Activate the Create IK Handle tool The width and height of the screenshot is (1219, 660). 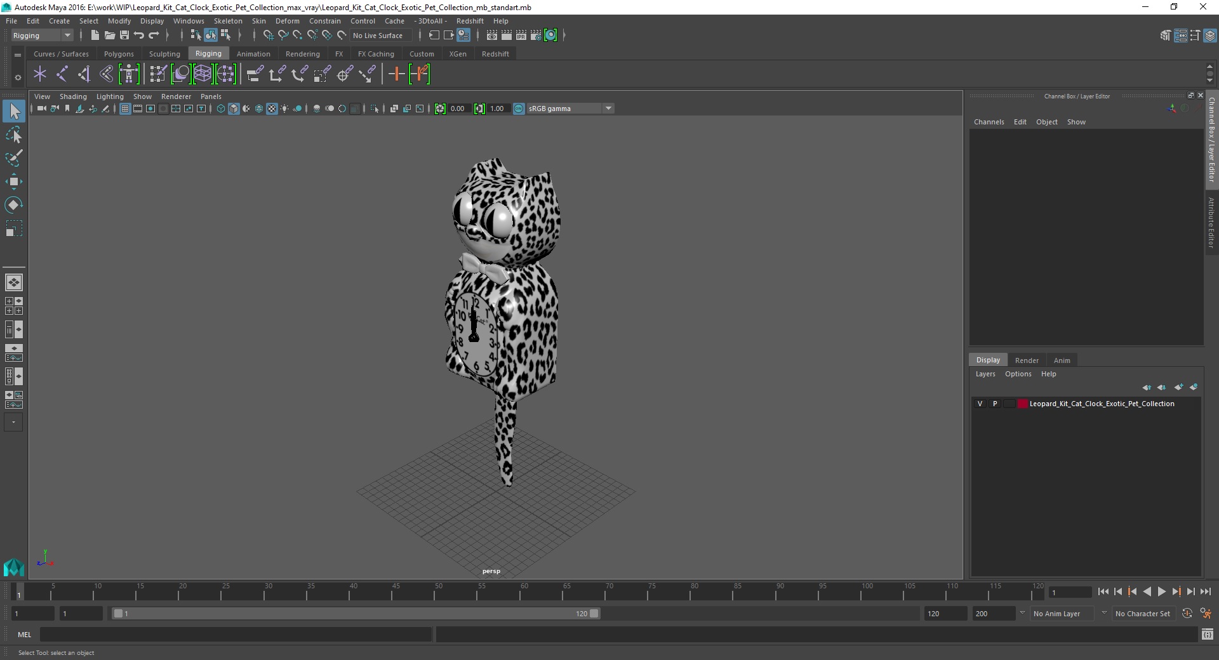point(84,74)
